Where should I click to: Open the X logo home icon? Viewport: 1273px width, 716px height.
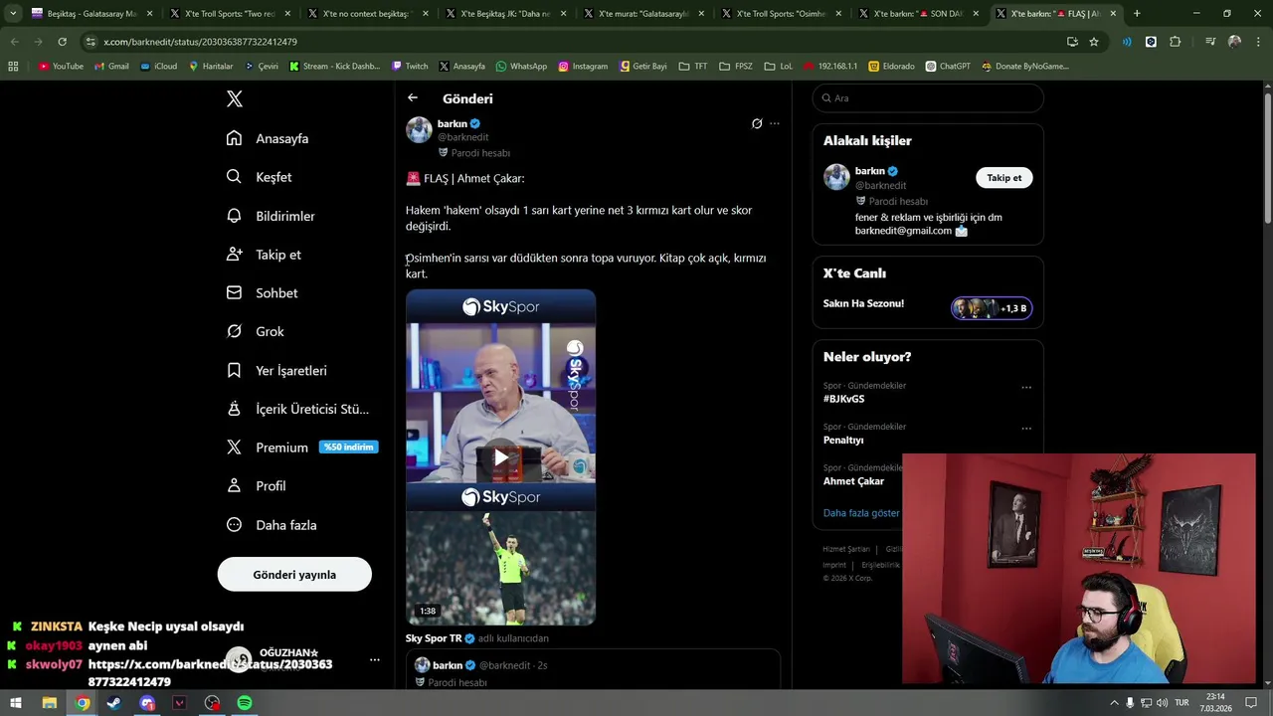[x=235, y=98]
